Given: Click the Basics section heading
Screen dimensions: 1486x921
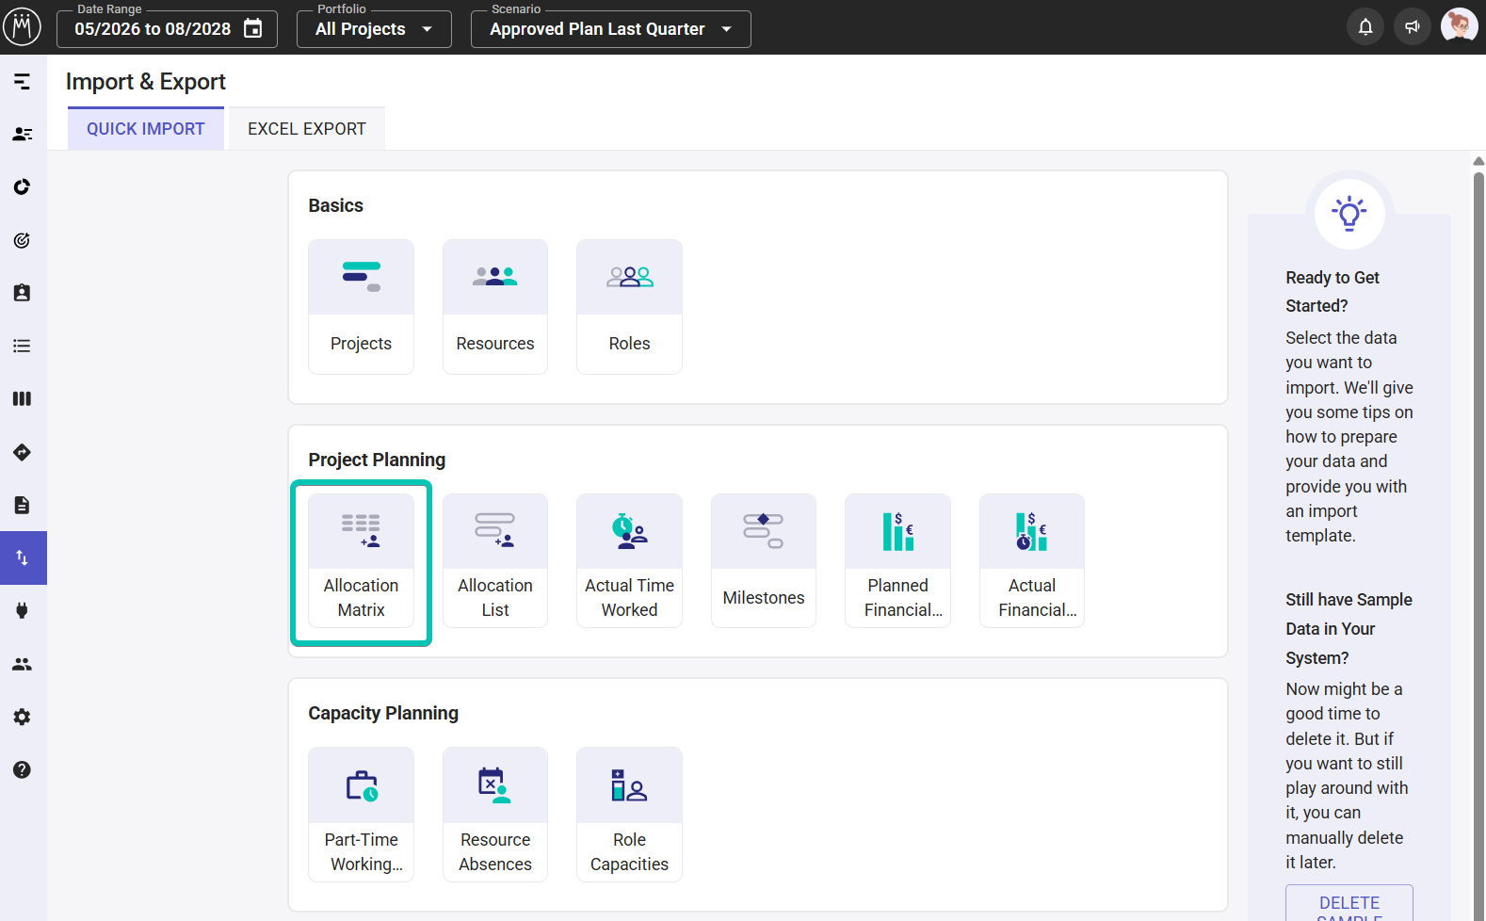Looking at the screenshot, I should pos(336,205).
